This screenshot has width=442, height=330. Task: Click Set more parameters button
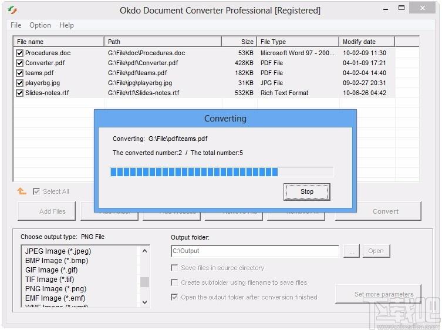coord(378,294)
